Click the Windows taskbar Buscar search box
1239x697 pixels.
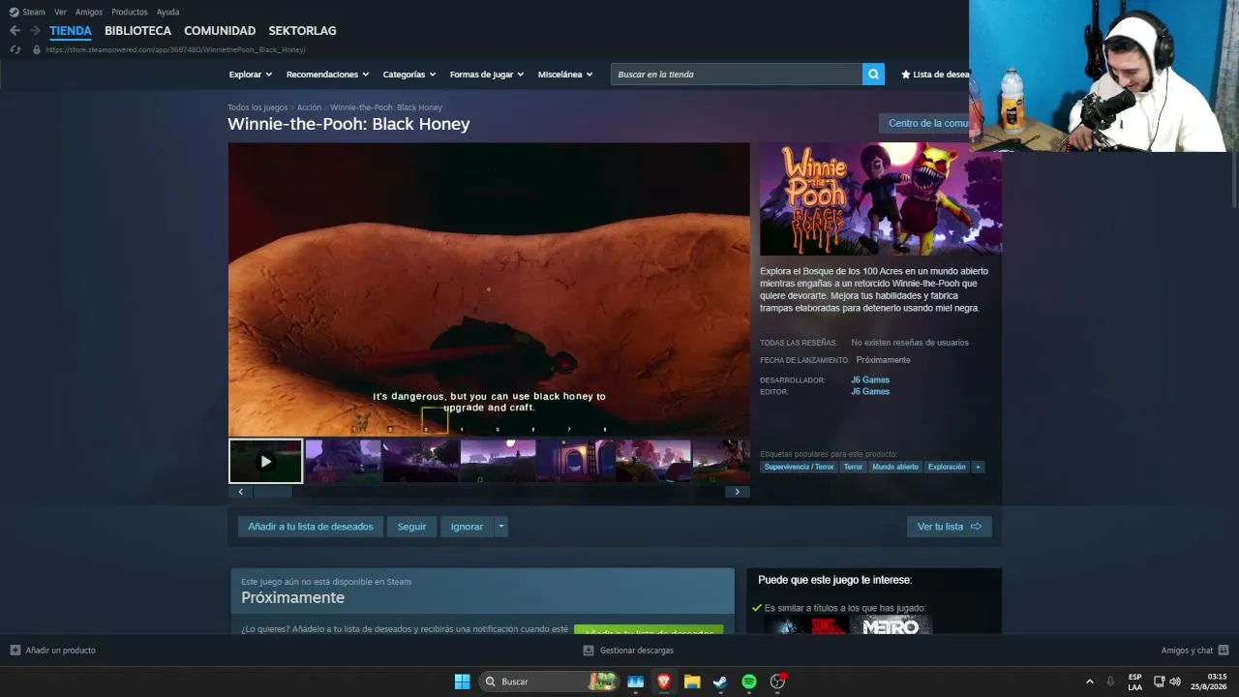coord(549,682)
